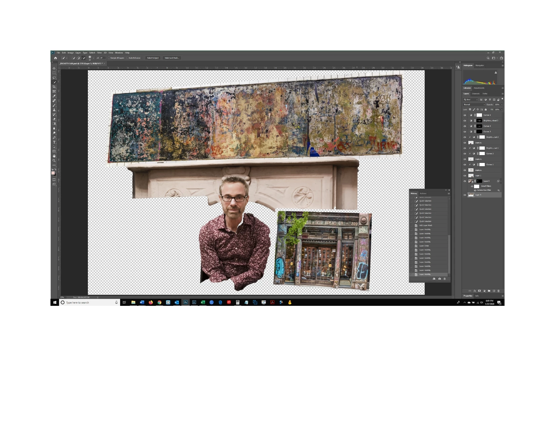Switch to the Actions tab

pos(423,193)
